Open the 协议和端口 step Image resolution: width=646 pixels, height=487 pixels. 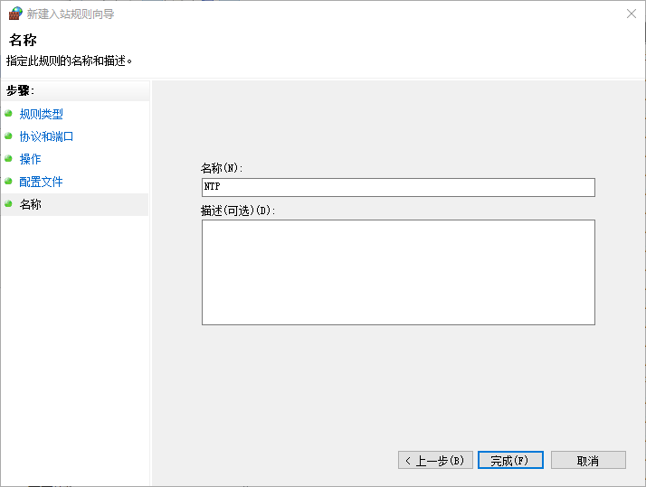(x=46, y=137)
